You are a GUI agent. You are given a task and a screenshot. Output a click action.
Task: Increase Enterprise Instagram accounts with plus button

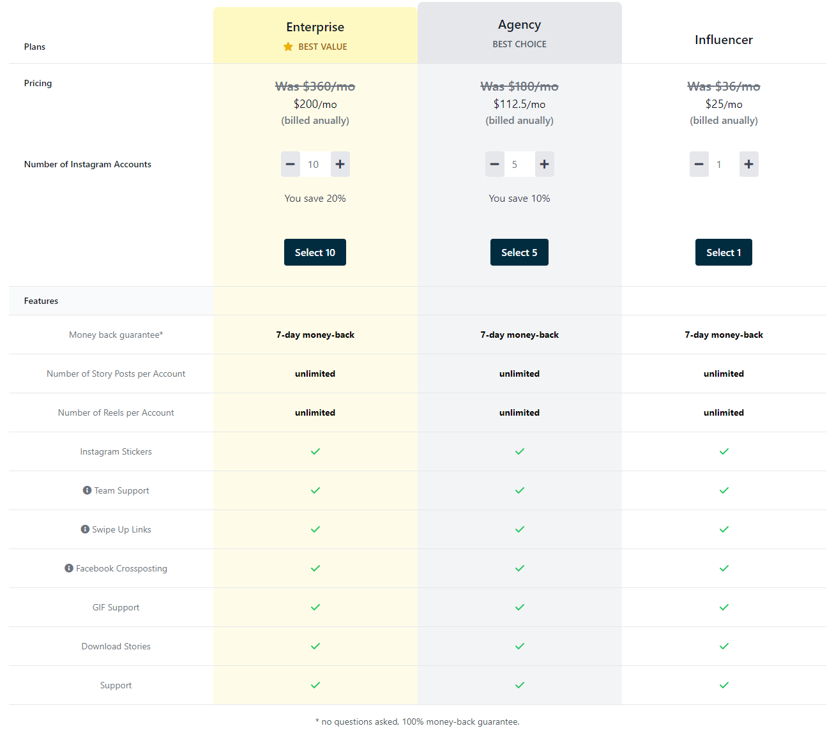(340, 164)
